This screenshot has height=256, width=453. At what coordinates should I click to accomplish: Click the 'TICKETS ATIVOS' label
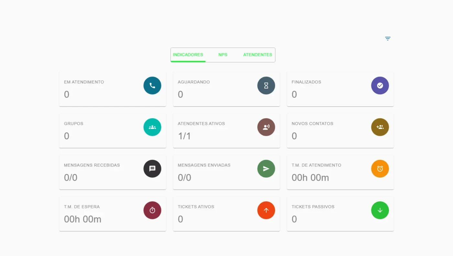(x=196, y=207)
